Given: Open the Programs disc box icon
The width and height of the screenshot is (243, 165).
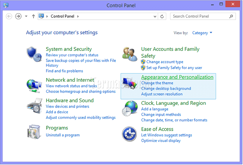Looking at the screenshot, I should (x=34, y=132).
